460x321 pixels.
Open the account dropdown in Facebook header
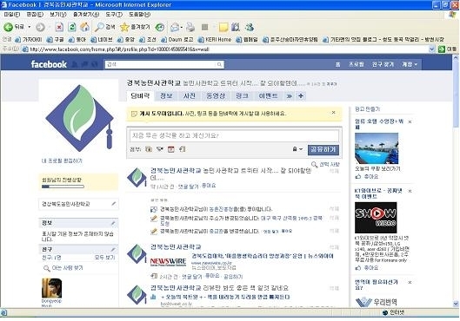tap(410, 64)
